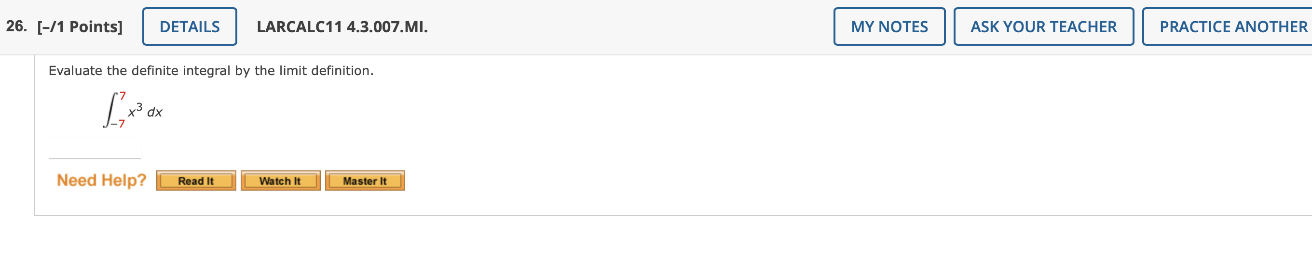Launch the Watch It video help
This screenshot has height=258, width=1312.
281,181
